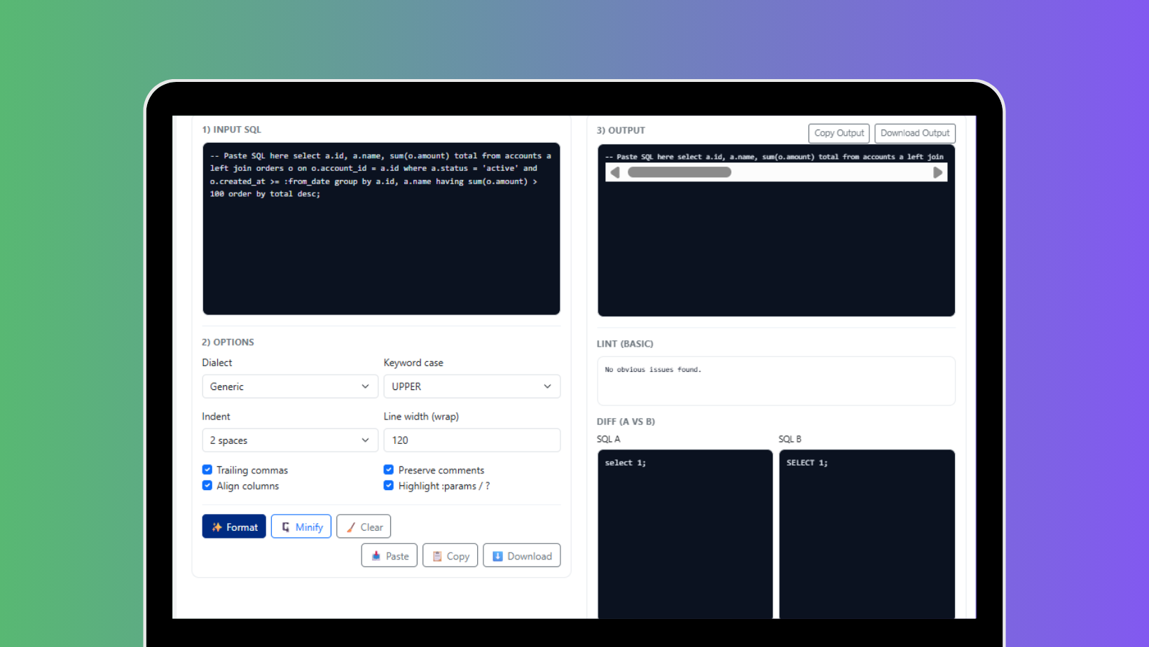Turn off Highlight :params / ? checkbox
This screenshot has width=1149, height=647.
point(389,485)
